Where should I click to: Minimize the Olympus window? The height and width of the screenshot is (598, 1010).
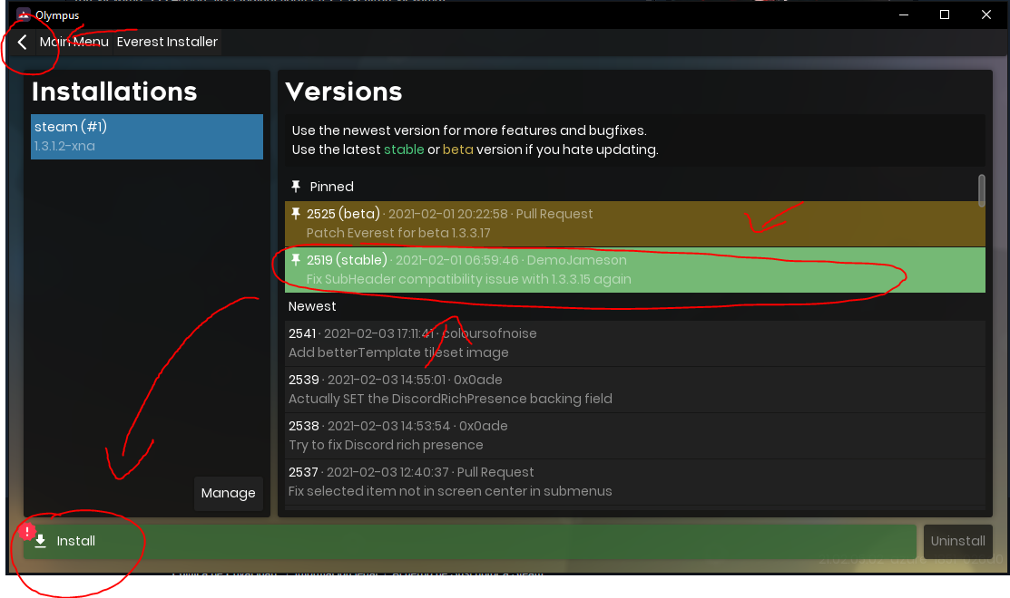tap(904, 14)
